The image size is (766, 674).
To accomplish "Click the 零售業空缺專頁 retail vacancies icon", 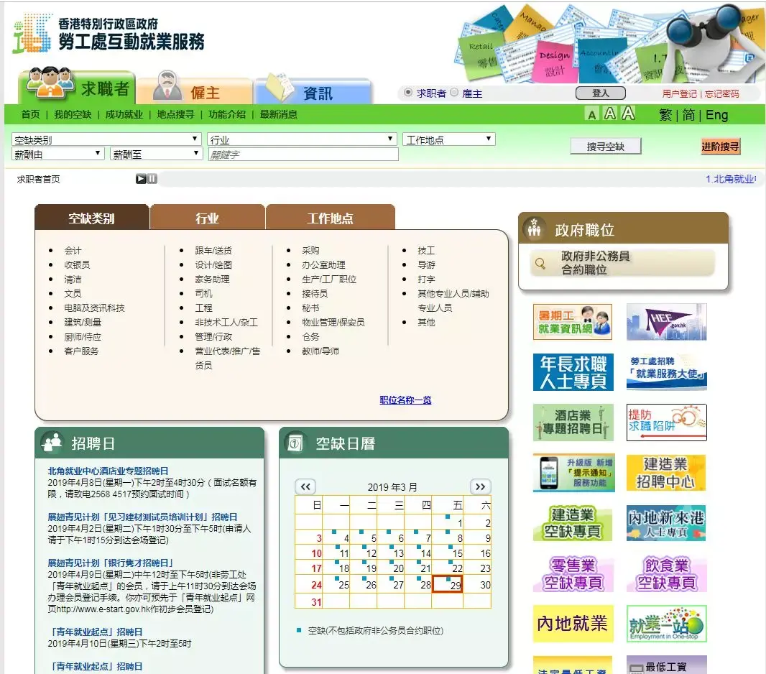I will [x=572, y=574].
